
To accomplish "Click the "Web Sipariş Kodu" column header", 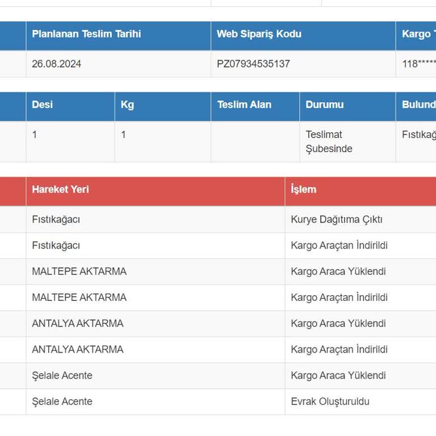I will (x=259, y=34).
